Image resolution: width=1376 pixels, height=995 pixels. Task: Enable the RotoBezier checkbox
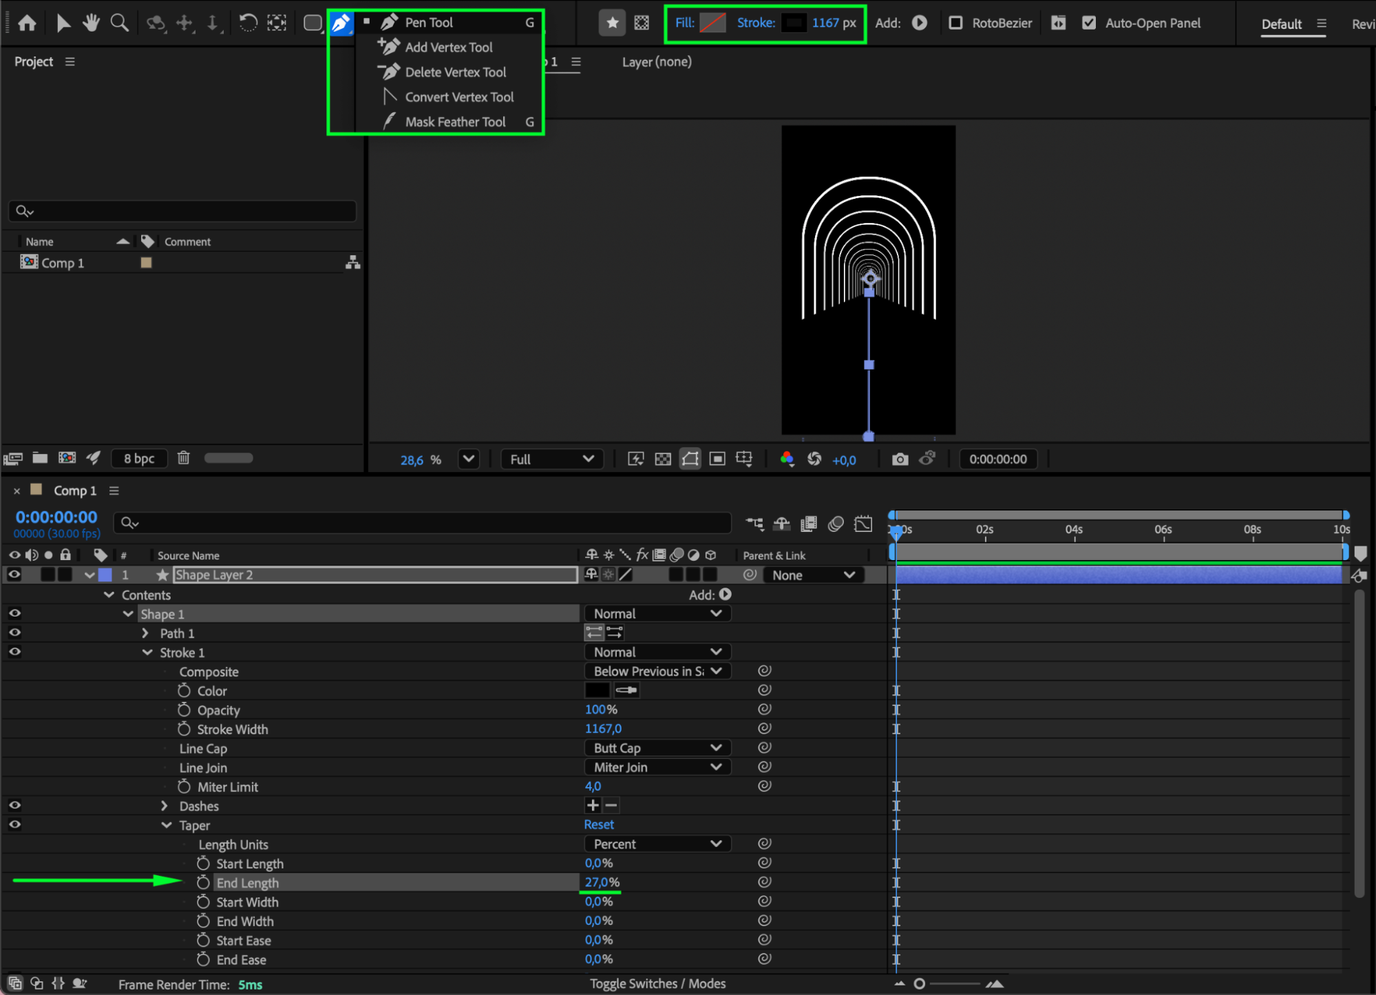click(x=955, y=23)
